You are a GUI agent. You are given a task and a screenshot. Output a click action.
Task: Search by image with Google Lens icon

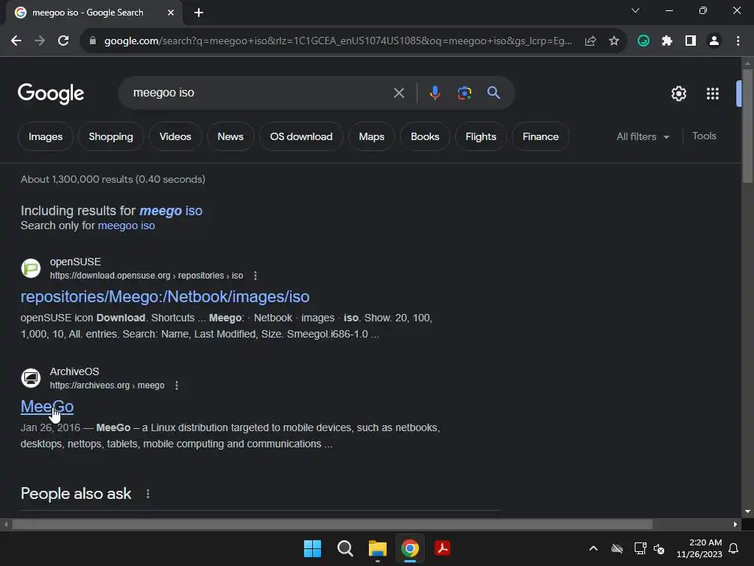tap(464, 93)
